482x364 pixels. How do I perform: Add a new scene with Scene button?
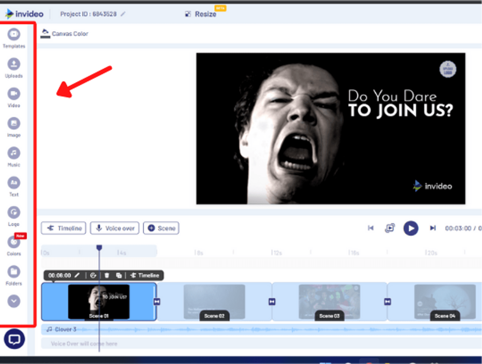click(161, 228)
